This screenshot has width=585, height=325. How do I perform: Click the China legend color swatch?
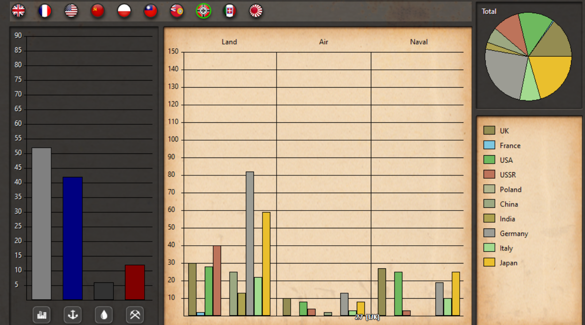pos(489,204)
